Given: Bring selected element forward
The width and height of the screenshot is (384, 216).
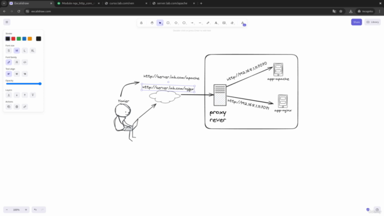Looking at the screenshot, I should [25, 95].
